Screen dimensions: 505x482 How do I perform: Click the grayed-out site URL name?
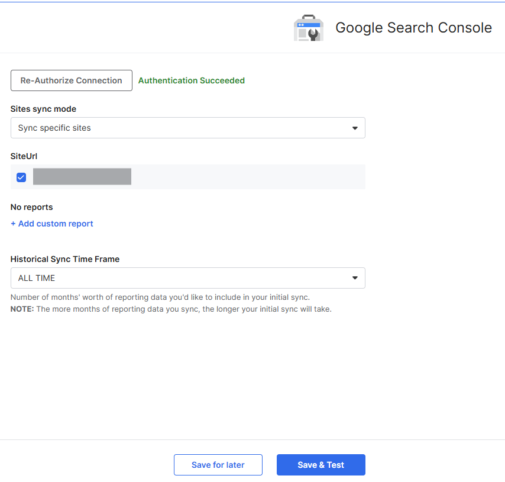[82, 177]
